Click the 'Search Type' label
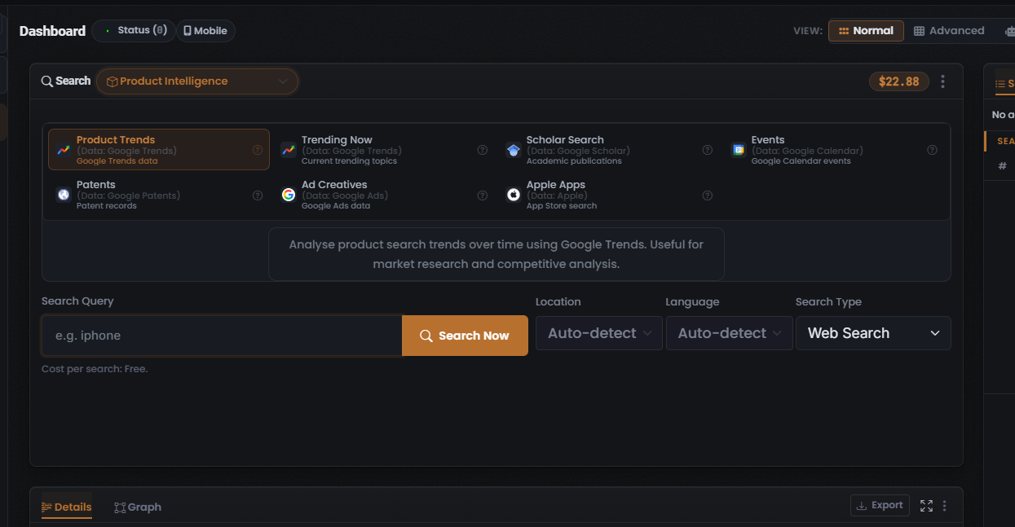Viewport: 1015px width, 527px height. pyautogui.click(x=828, y=302)
